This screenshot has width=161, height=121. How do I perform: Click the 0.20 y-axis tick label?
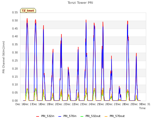(x=15, y=69)
